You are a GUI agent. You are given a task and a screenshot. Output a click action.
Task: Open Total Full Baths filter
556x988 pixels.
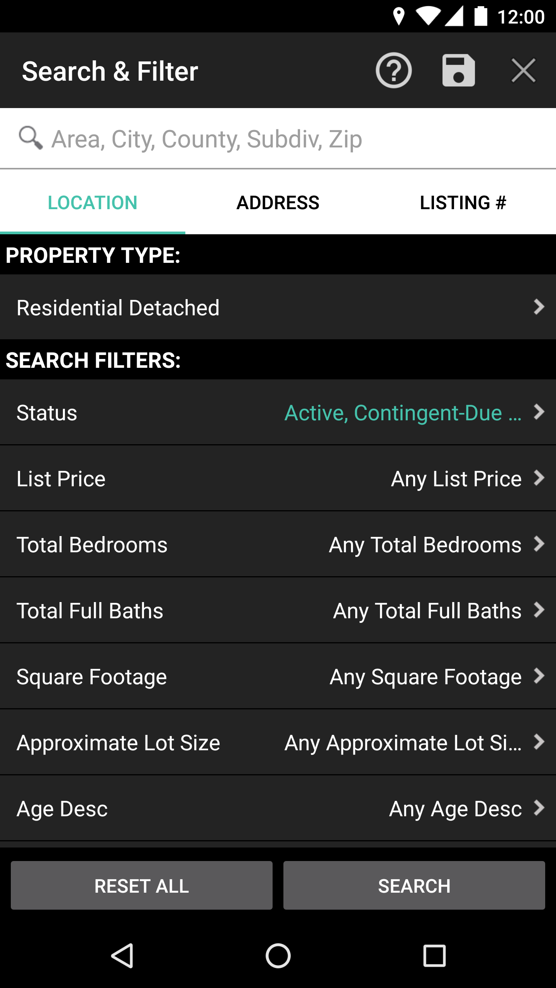coord(278,610)
